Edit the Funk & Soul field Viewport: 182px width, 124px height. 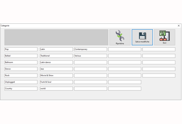56,82
